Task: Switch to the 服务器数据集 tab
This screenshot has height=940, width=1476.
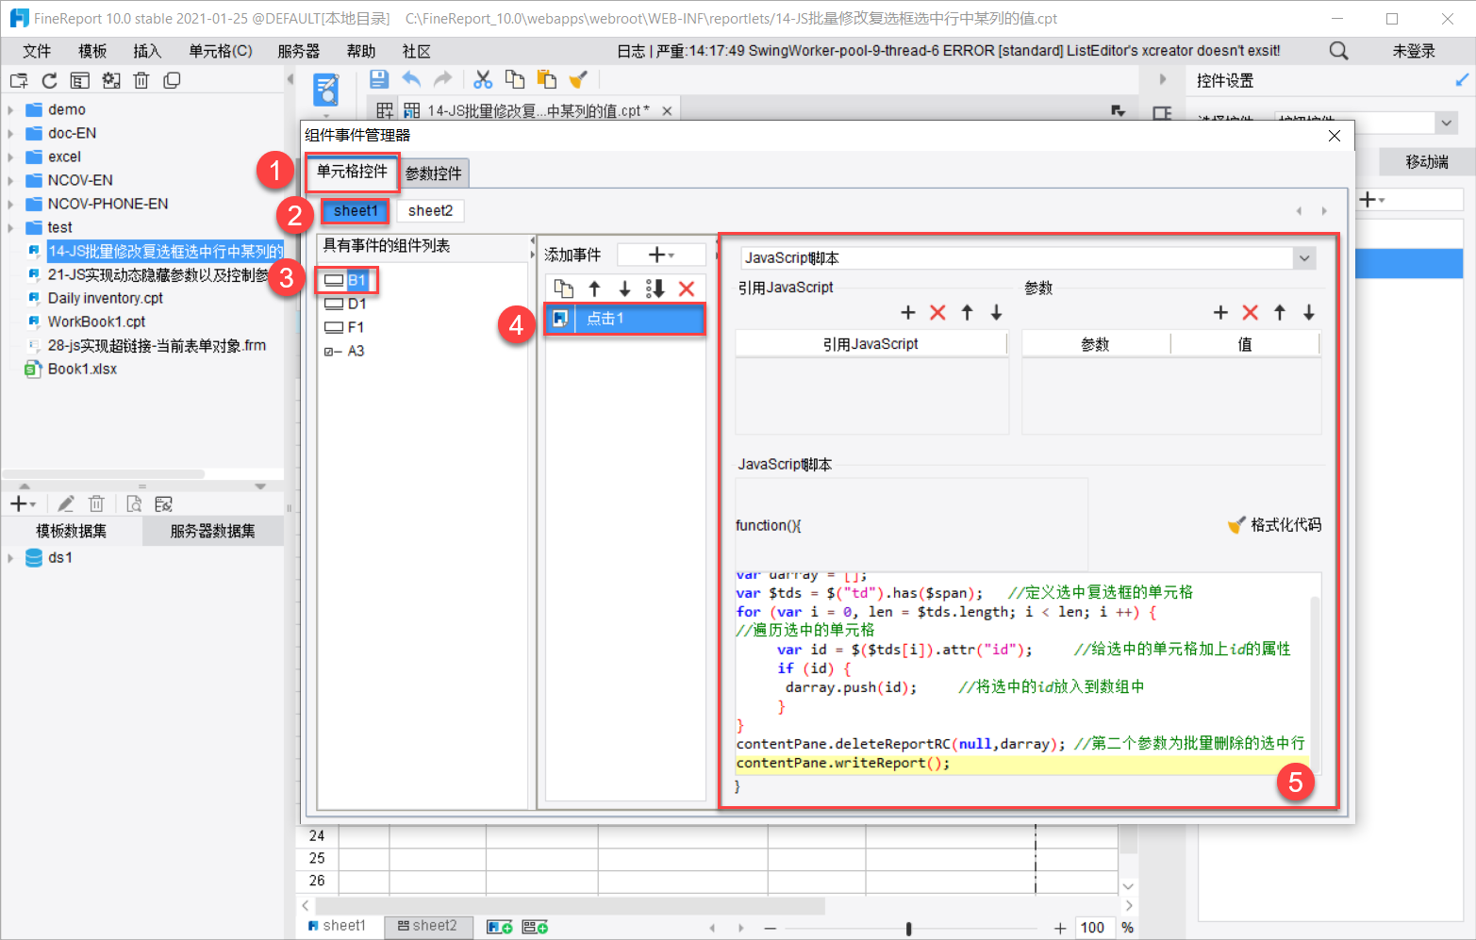Action: (x=212, y=532)
